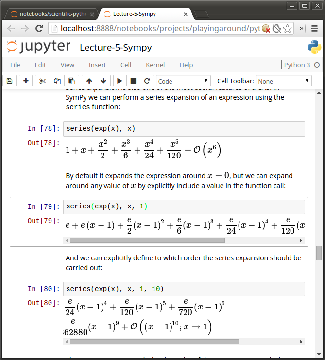This screenshot has height=360, width=325.
Task: Open the Kernel menu
Action: 155,65
